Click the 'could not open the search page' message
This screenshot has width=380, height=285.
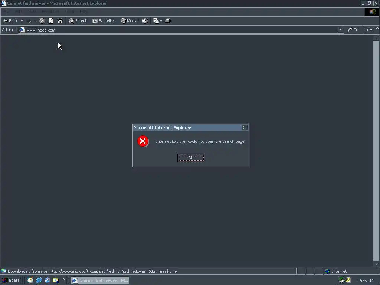click(201, 141)
